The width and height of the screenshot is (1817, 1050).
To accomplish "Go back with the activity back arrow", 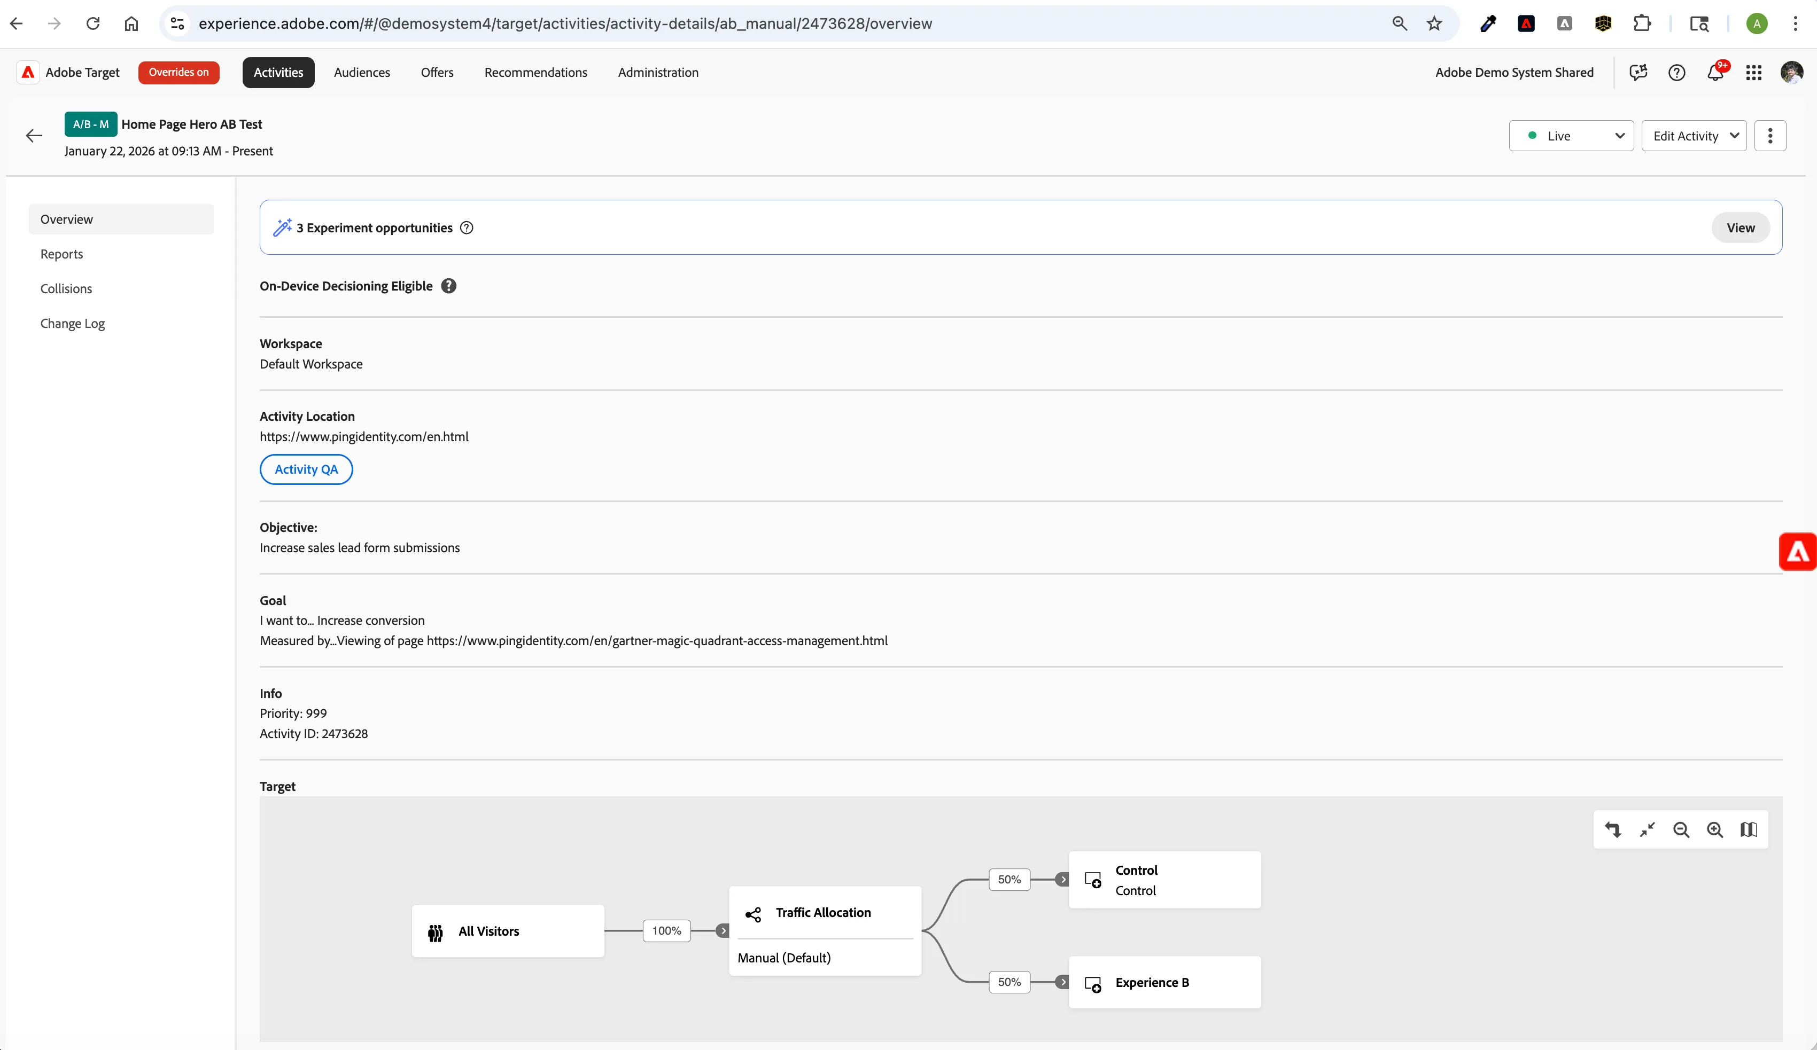I will 34,136.
